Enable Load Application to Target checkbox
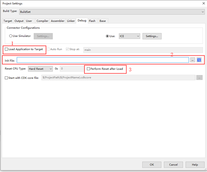This screenshot has width=207, height=172. (6, 49)
